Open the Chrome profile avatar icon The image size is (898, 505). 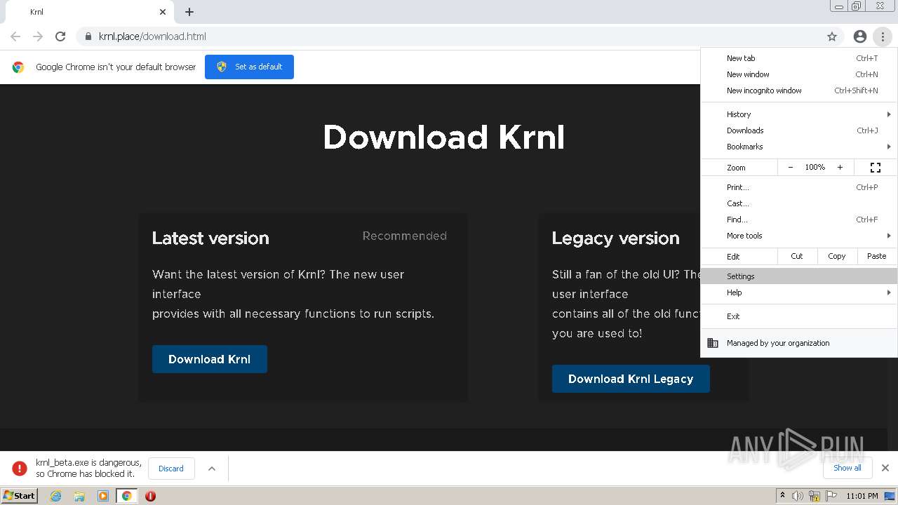click(860, 36)
